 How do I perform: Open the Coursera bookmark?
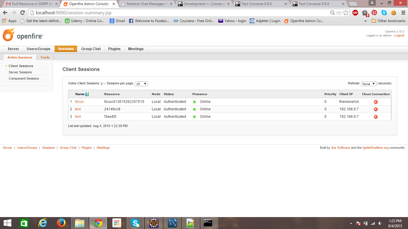(x=194, y=21)
